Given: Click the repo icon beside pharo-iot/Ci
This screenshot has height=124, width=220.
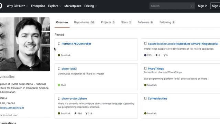Looking at the screenshot, I should [59, 69].
